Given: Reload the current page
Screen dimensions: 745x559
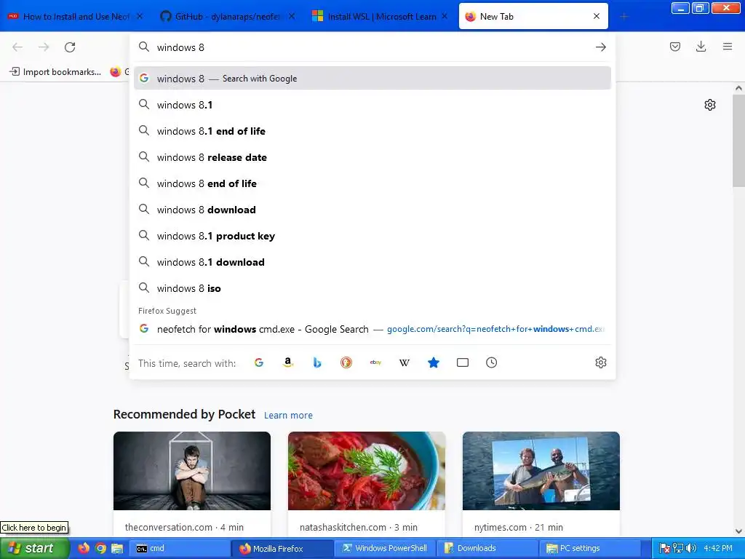Looking at the screenshot, I should tap(70, 47).
